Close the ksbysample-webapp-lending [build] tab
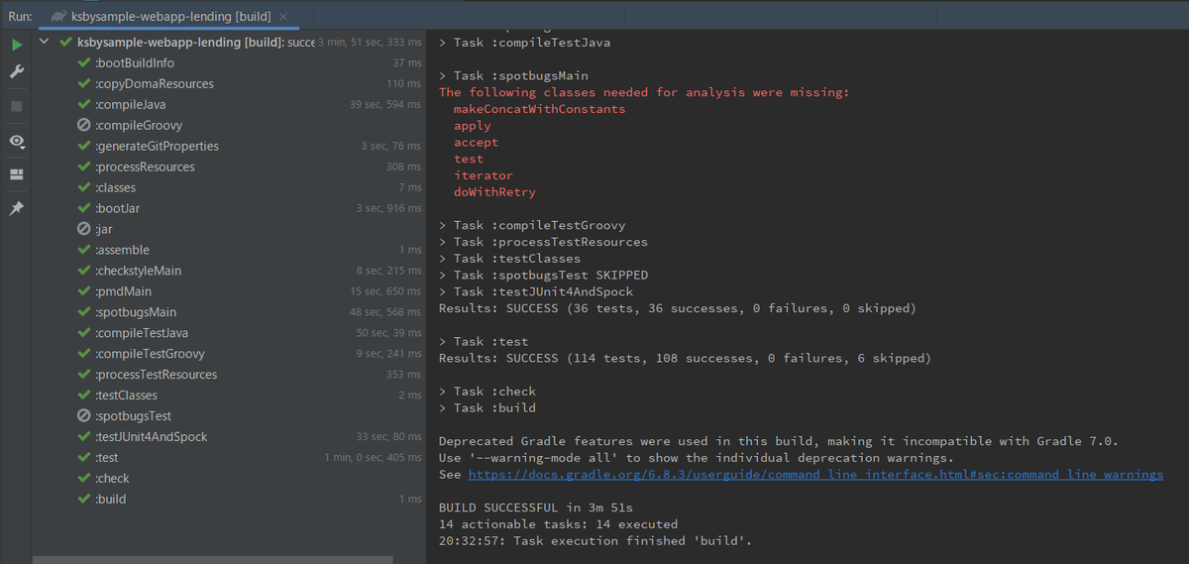Image resolution: width=1189 pixels, height=564 pixels. 282,17
